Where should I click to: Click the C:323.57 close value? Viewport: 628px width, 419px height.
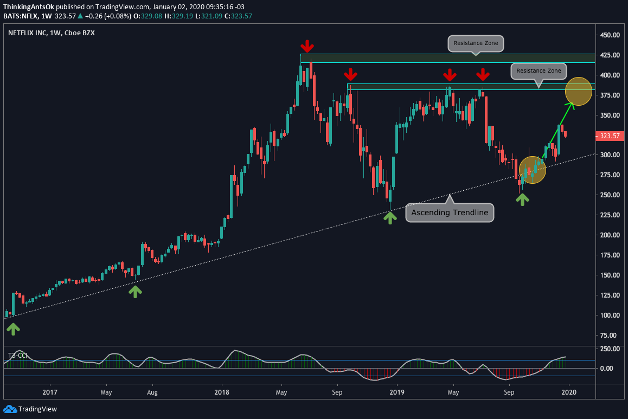238,16
